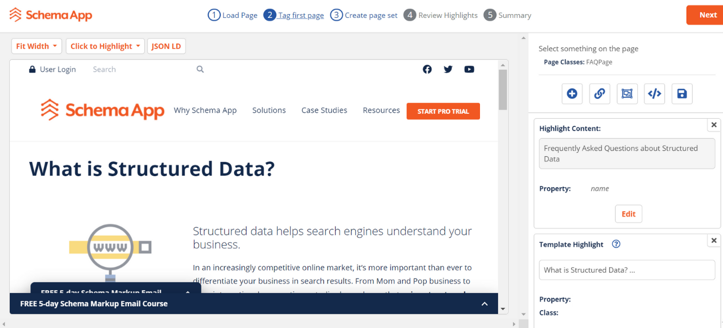Click the Start Pro Trial button
This screenshot has height=328, width=723.
pyautogui.click(x=443, y=111)
